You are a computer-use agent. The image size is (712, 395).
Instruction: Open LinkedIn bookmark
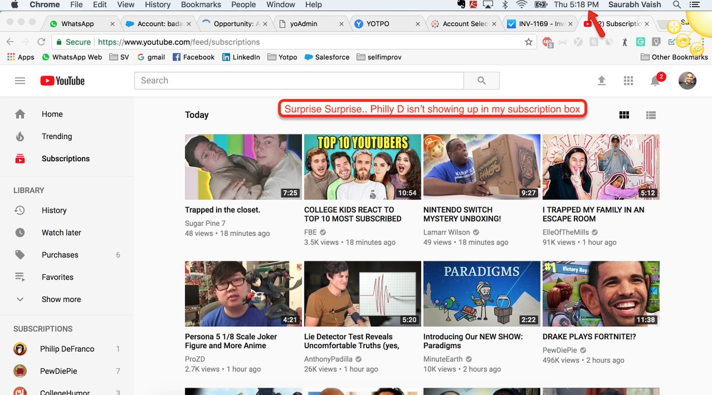[241, 57]
